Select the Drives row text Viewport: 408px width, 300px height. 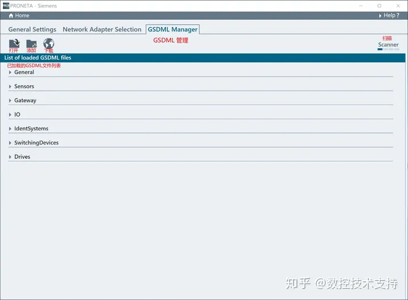coord(22,157)
